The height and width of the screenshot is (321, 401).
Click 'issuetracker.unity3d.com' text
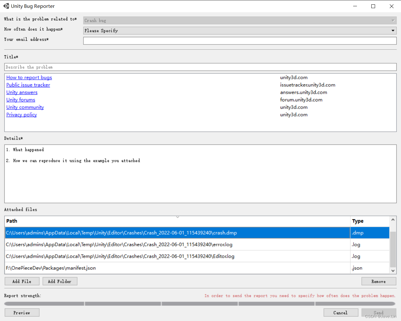point(308,85)
